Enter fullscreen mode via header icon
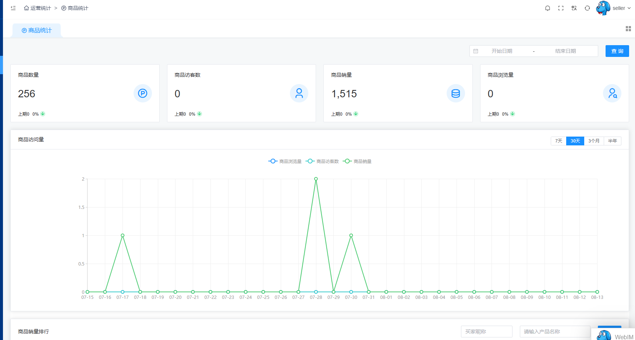Viewport: 635px width, 340px height. (561, 8)
